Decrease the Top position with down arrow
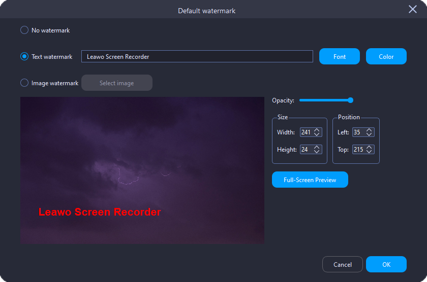Viewport: 427px width, 282px height. click(x=369, y=151)
